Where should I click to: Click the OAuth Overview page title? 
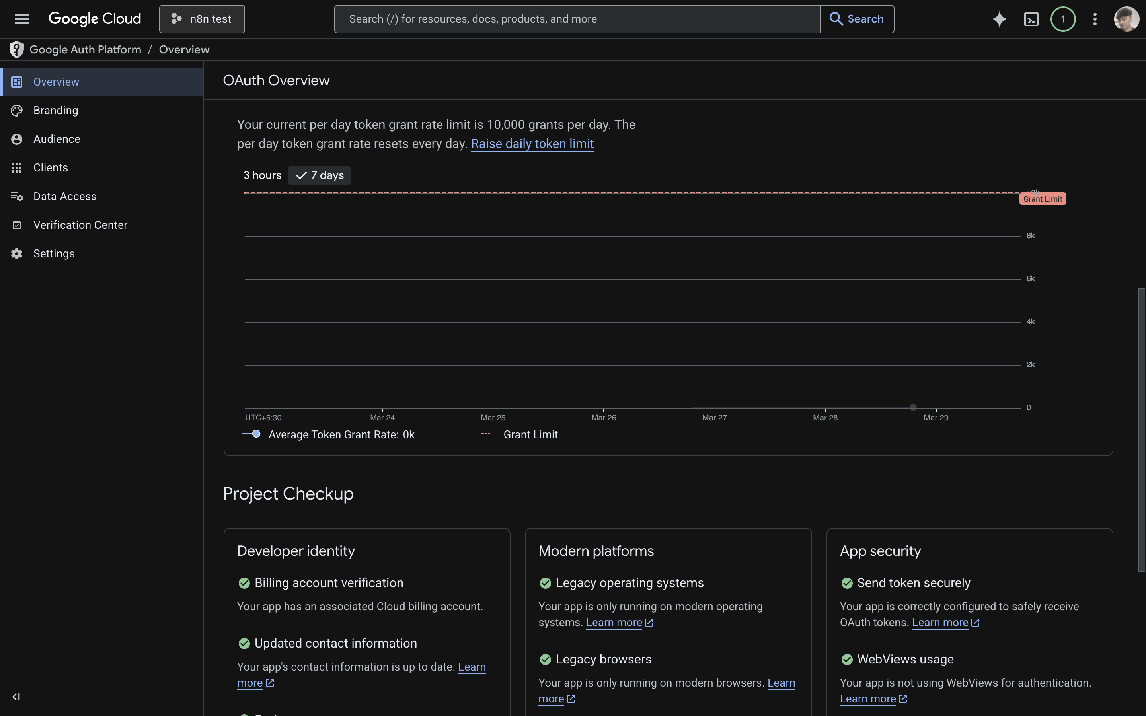pos(277,80)
